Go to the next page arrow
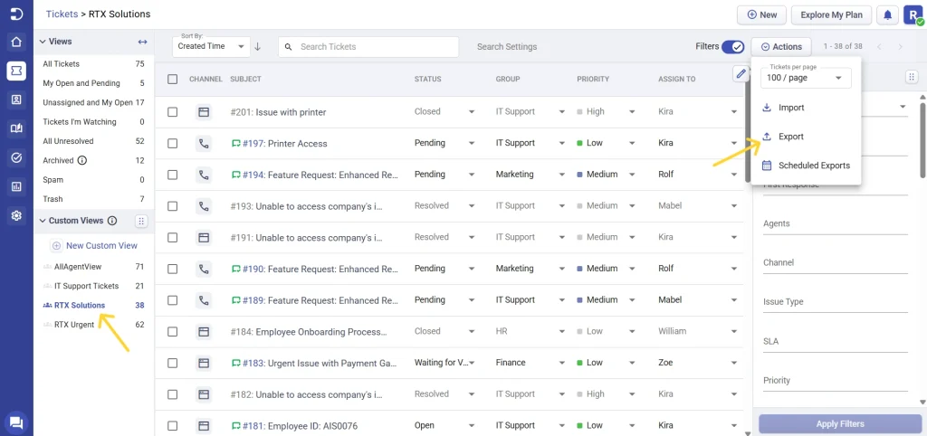 point(901,47)
